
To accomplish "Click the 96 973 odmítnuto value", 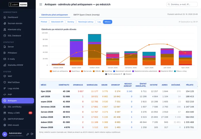I will coord(66,117).
